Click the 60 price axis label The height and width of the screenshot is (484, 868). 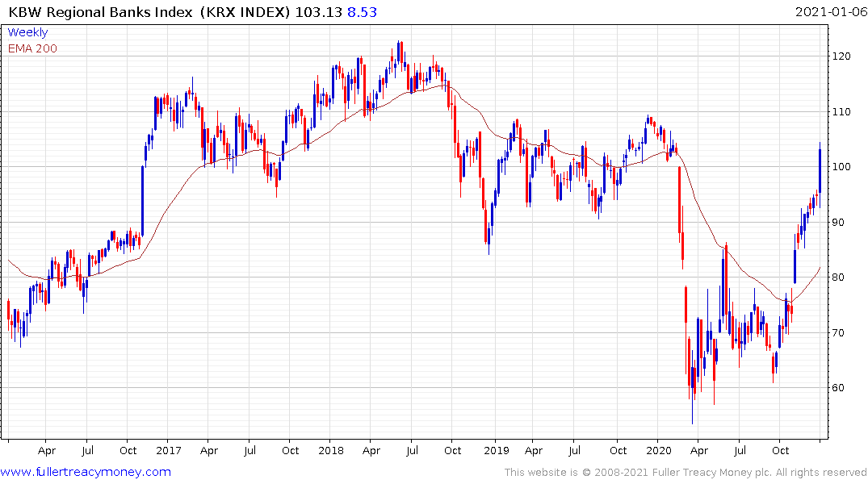(x=837, y=388)
